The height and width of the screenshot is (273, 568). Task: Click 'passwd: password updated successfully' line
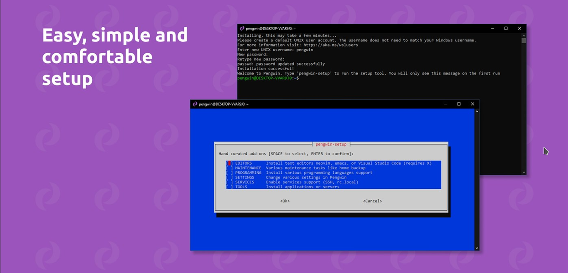tap(281, 64)
